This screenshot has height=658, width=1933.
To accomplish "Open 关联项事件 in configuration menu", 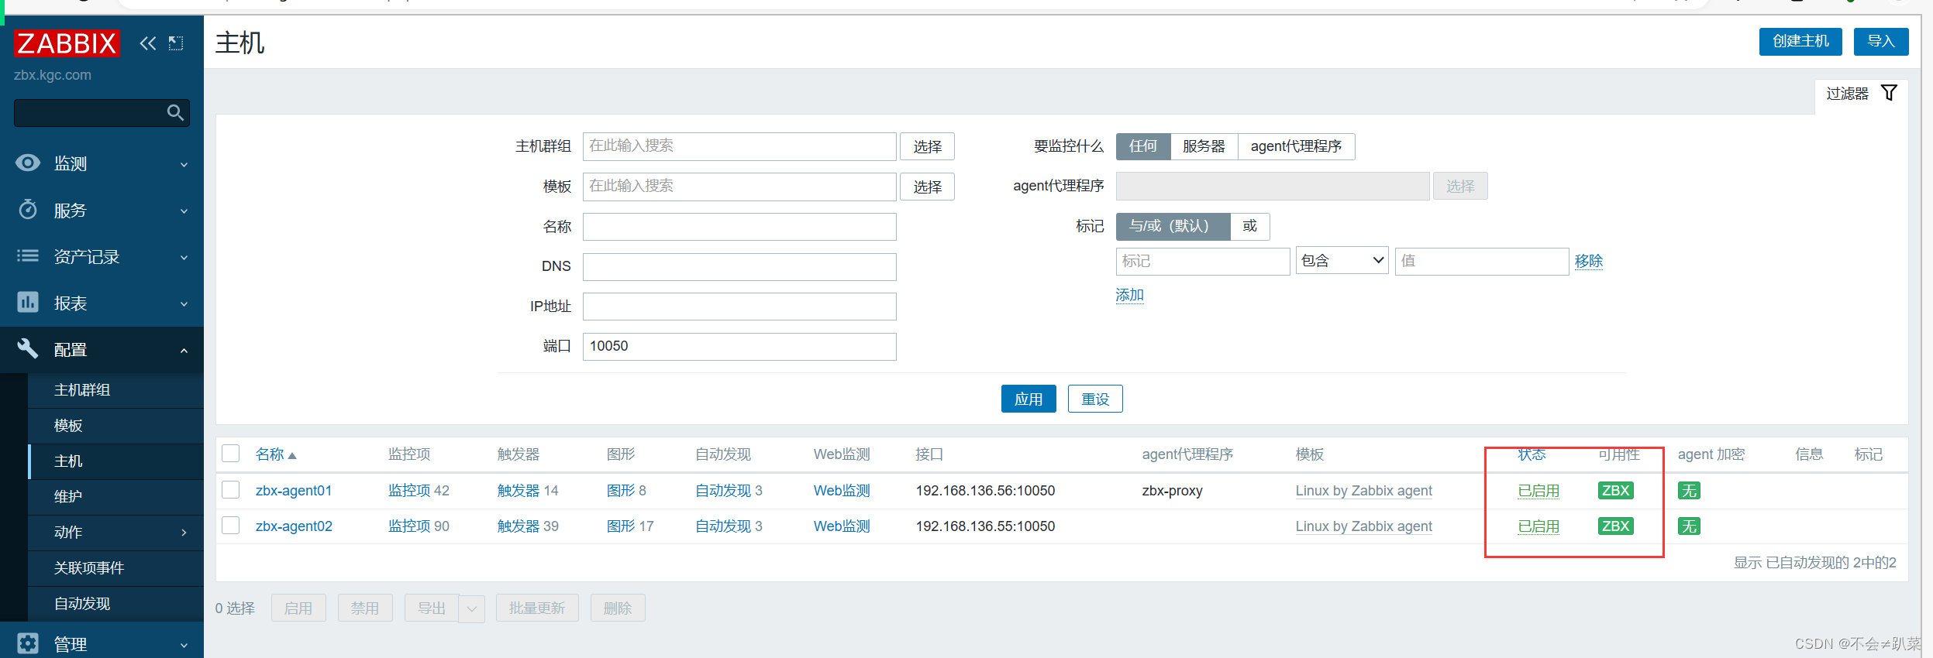I will click(x=89, y=568).
